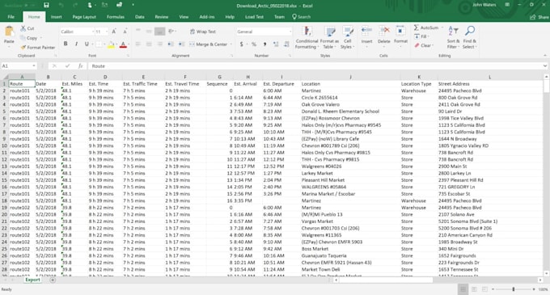The height and width of the screenshot is (295, 550).
Task: Collapse the ribbon with the arrow
Action: click(544, 56)
